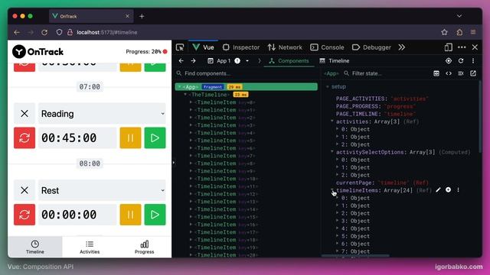This screenshot has height=275, width=490.
Task: Select the App root component row
Action: coord(247,87)
